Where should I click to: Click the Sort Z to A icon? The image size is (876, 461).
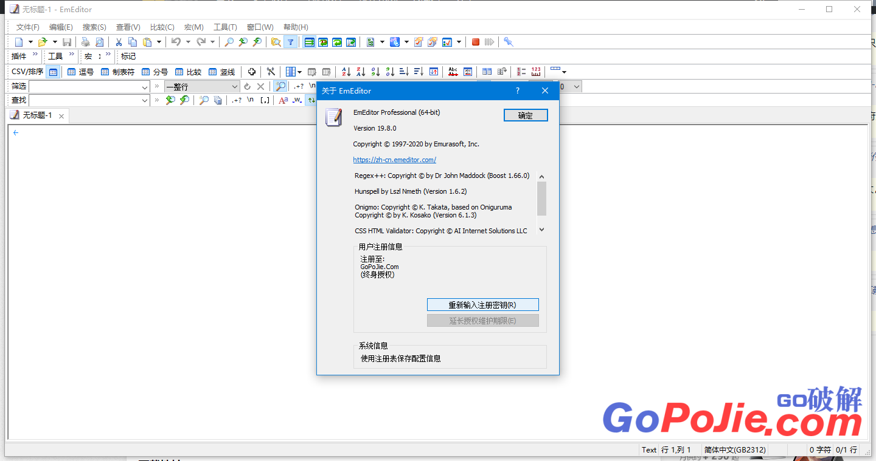[x=361, y=72]
